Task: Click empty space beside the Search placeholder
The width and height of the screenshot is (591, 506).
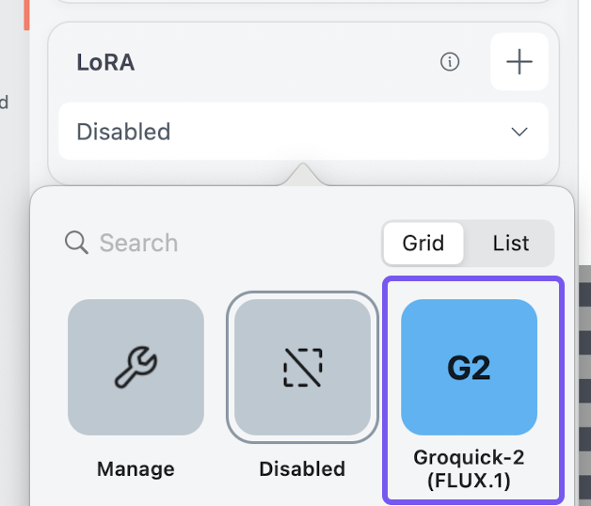Action: (282, 243)
